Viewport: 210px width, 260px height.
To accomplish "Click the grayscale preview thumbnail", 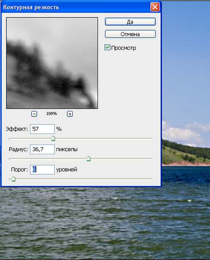I will [x=52, y=63].
